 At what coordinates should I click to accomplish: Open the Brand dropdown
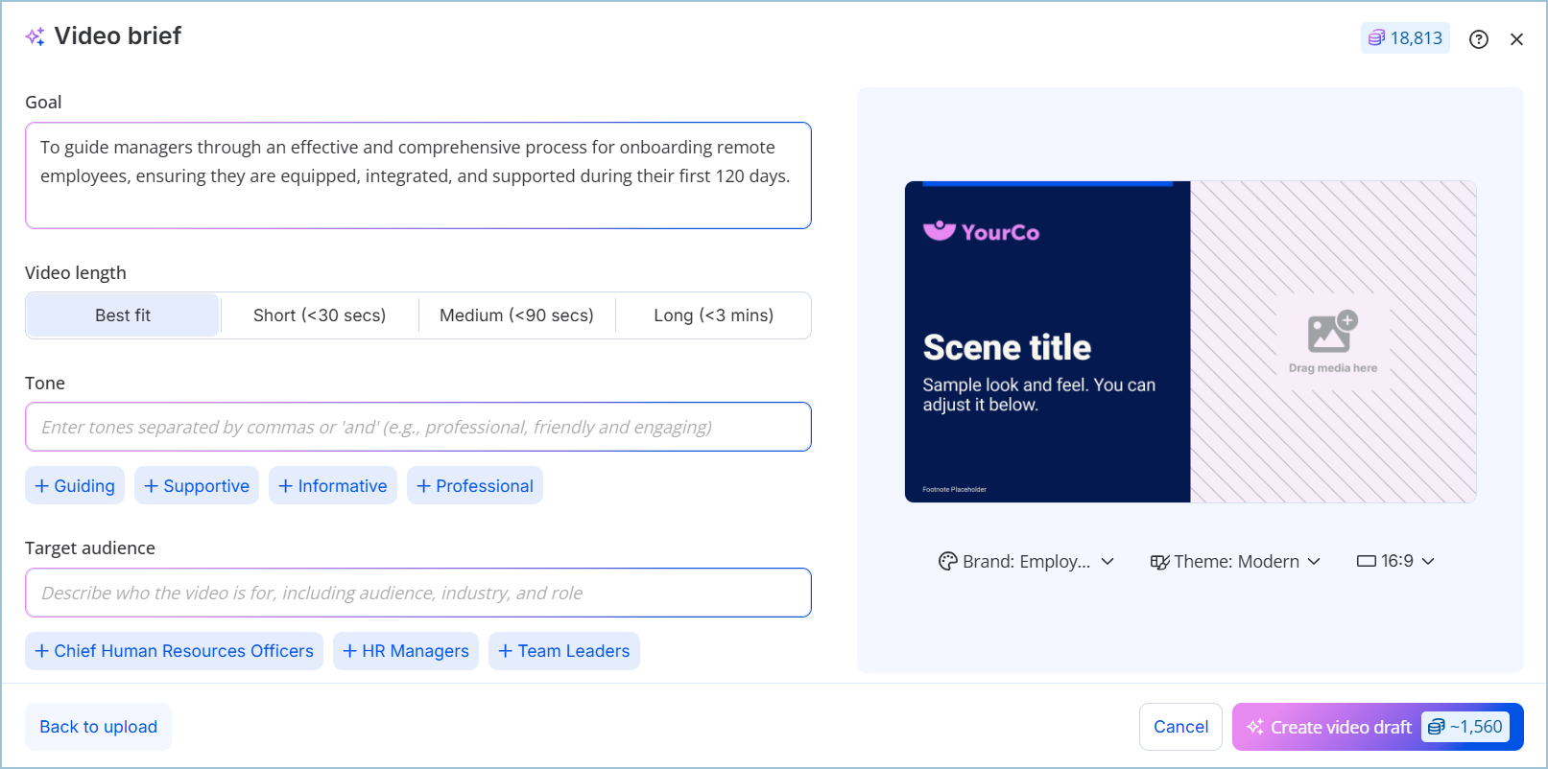coord(1026,561)
